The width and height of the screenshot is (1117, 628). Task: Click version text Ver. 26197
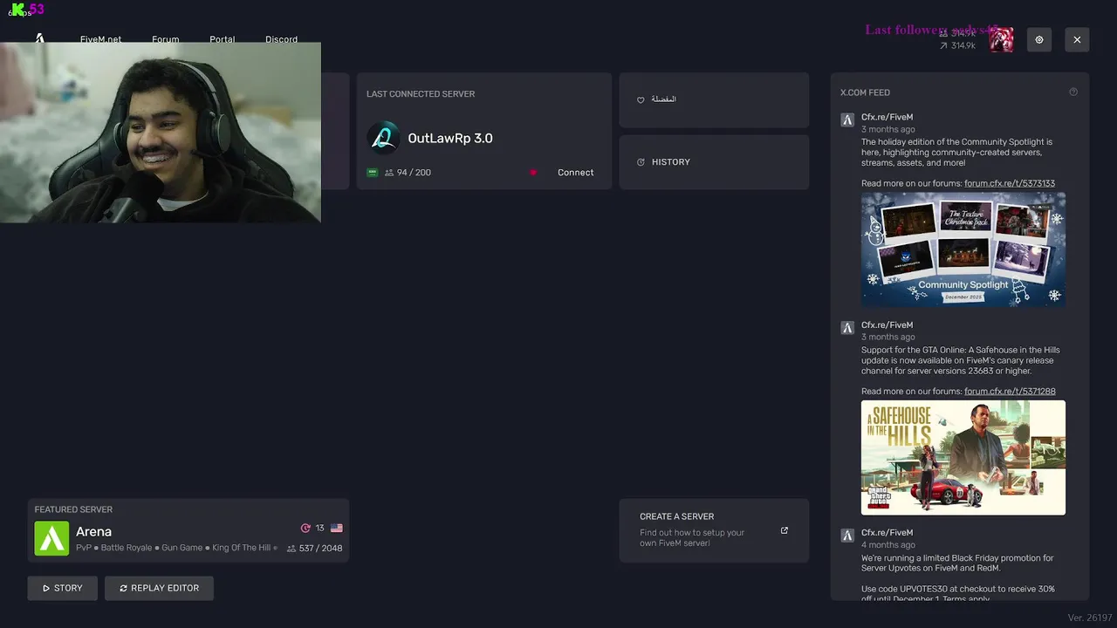(x=1089, y=618)
